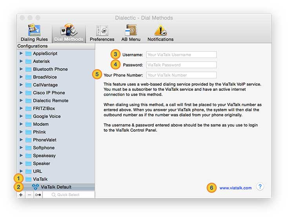Click the Phlink folder icon
The height and width of the screenshot is (218, 288).
(28, 132)
